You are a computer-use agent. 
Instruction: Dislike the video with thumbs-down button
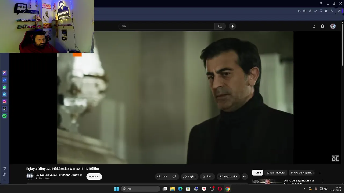point(174,177)
